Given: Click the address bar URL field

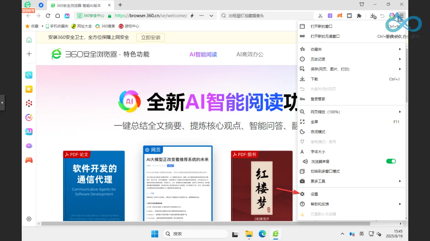Looking at the screenshot, I should 151,16.
